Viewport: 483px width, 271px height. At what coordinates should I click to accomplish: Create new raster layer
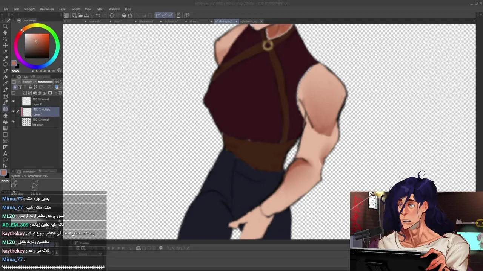pyautogui.click(x=25, y=93)
